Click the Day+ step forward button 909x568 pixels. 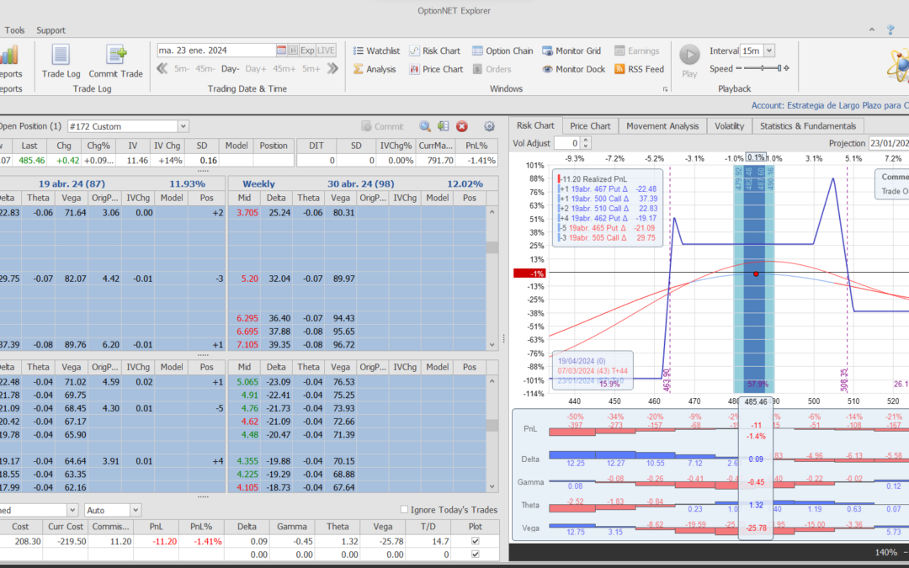tap(256, 69)
